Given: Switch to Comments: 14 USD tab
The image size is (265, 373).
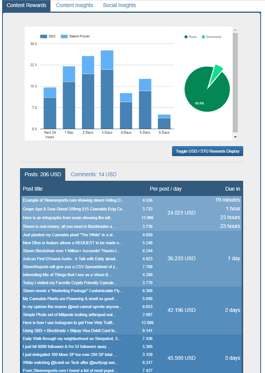Looking at the screenshot, I should coord(94,174).
